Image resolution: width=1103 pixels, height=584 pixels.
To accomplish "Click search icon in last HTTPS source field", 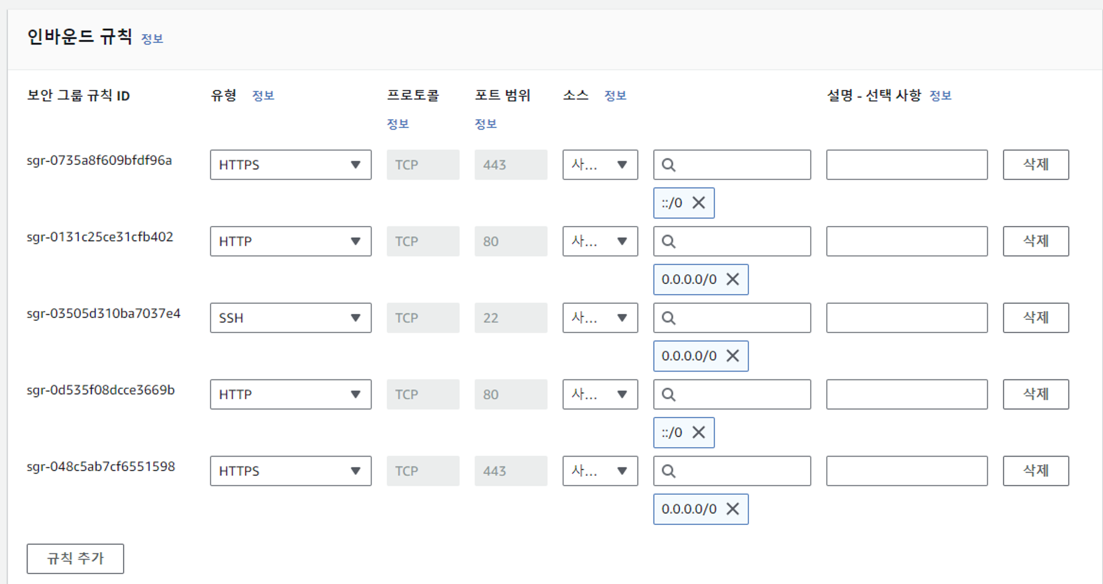I will [668, 471].
